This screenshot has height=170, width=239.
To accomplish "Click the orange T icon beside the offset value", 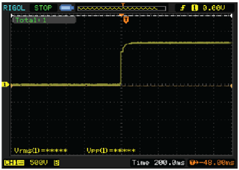I will click(194, 163).
